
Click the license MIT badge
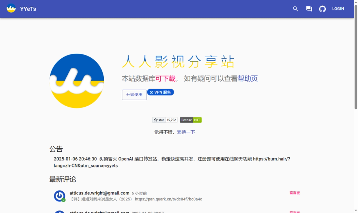191,120
